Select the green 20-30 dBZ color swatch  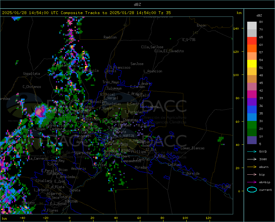(x=252, y=125)
